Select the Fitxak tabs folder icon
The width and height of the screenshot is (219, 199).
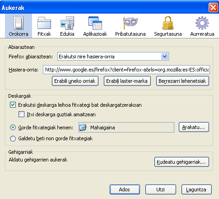click(x=44, y=23)
